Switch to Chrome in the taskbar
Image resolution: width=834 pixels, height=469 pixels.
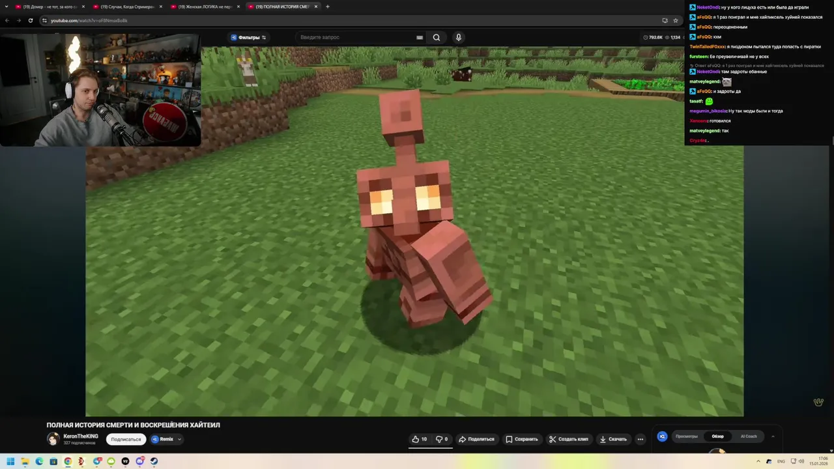[68, 461]
